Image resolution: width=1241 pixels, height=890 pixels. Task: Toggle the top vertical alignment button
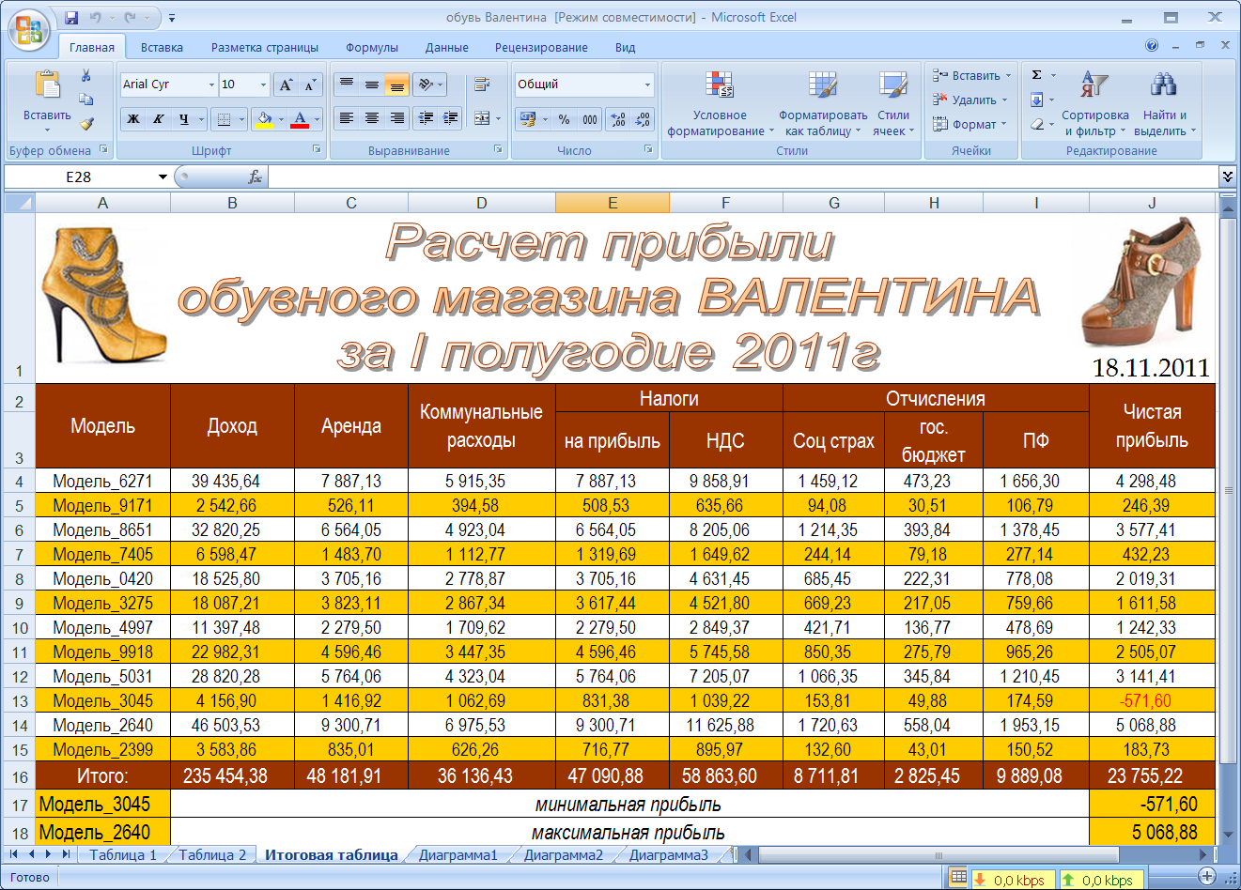[347, 84]
